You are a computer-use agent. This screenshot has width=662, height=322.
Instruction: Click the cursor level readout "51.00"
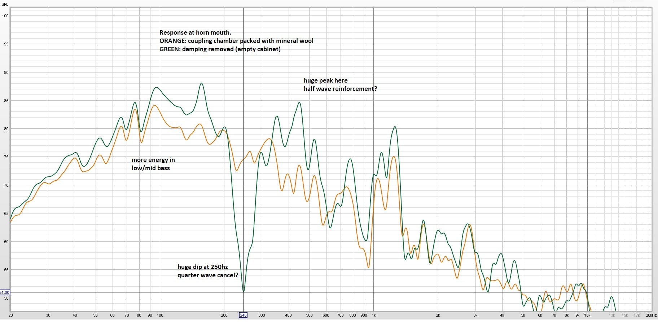tap(5, 292)
